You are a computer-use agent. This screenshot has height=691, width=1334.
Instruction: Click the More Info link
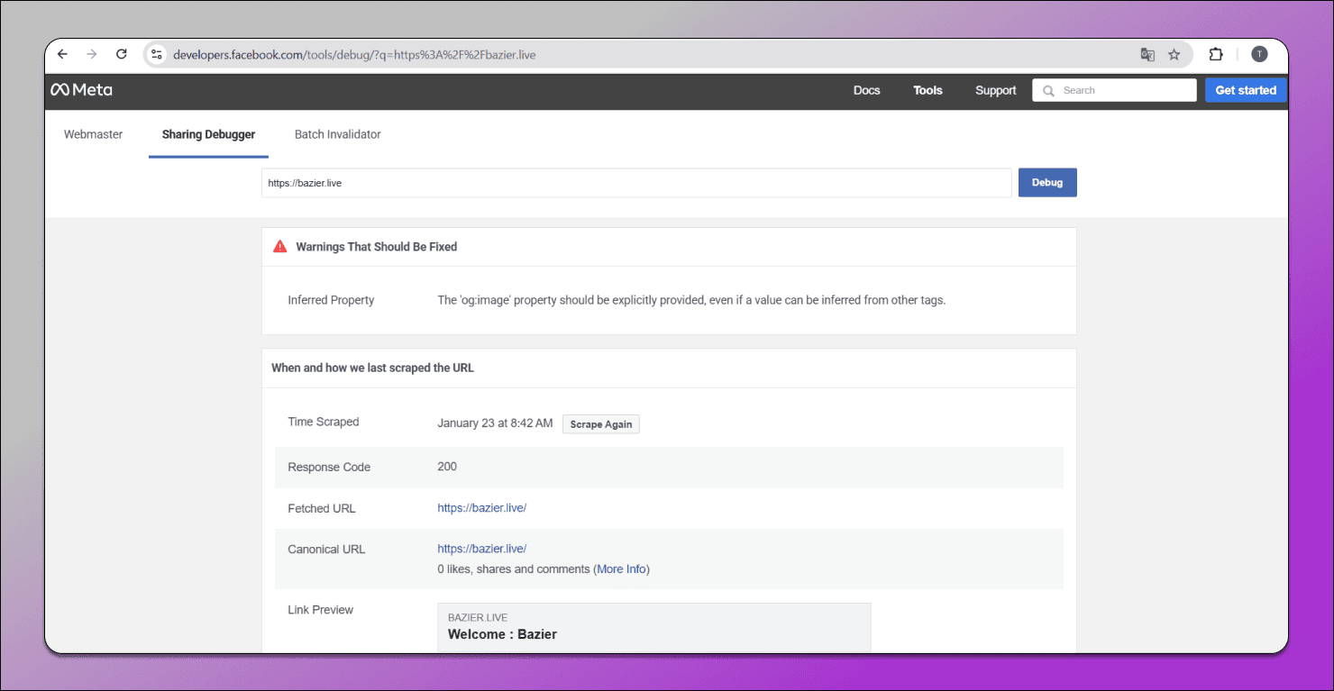pos(622,569)
